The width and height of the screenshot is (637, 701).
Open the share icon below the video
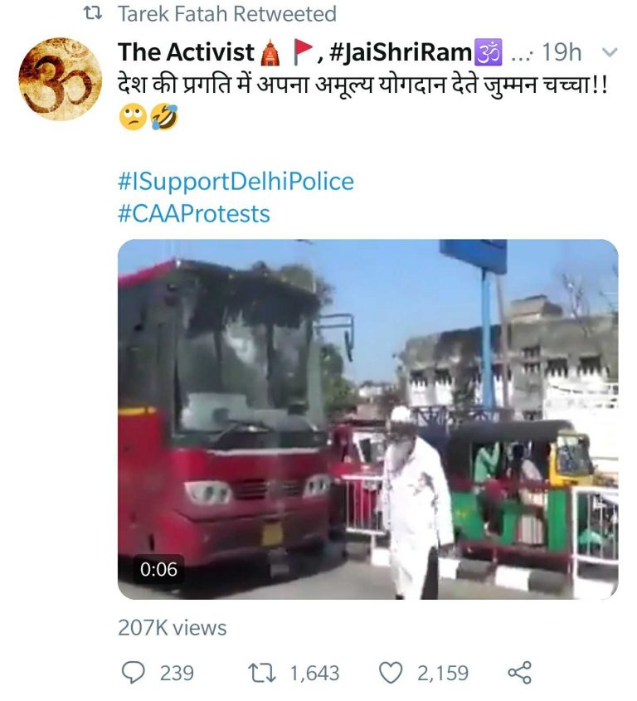(519, 673)
